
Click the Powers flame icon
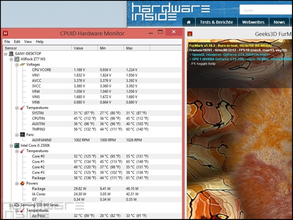(22, 183)
